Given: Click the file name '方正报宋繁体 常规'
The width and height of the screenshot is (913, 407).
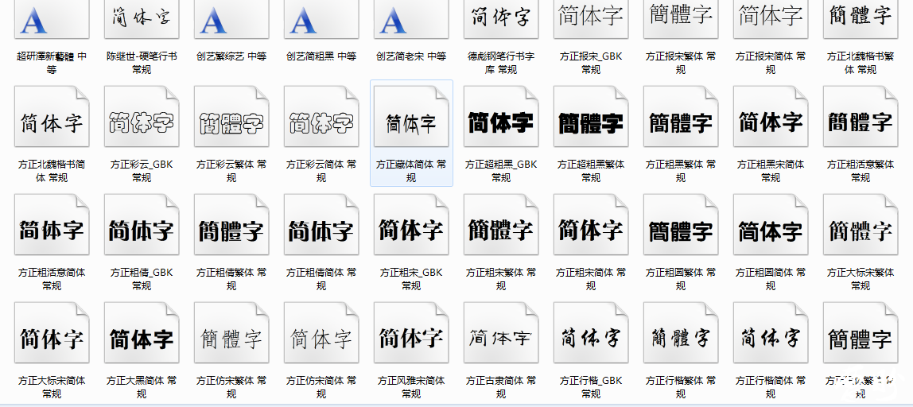Looking at the screenshot, I should (x=681, y=63).
